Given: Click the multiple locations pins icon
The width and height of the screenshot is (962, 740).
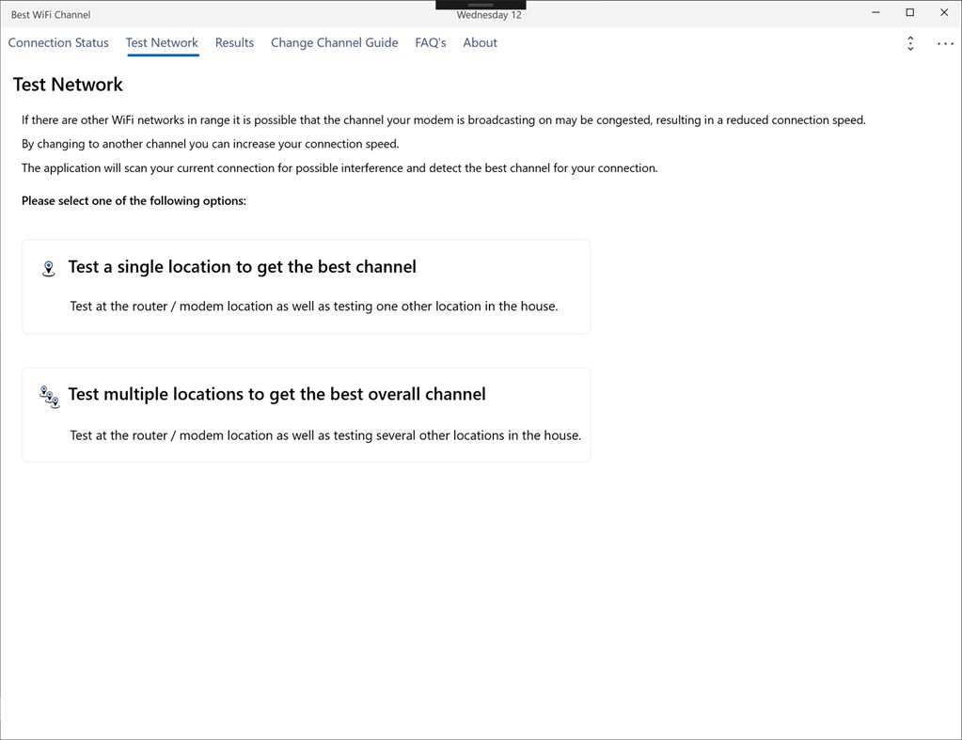Looking at the screenshot, I should click(x=49, y=397).
